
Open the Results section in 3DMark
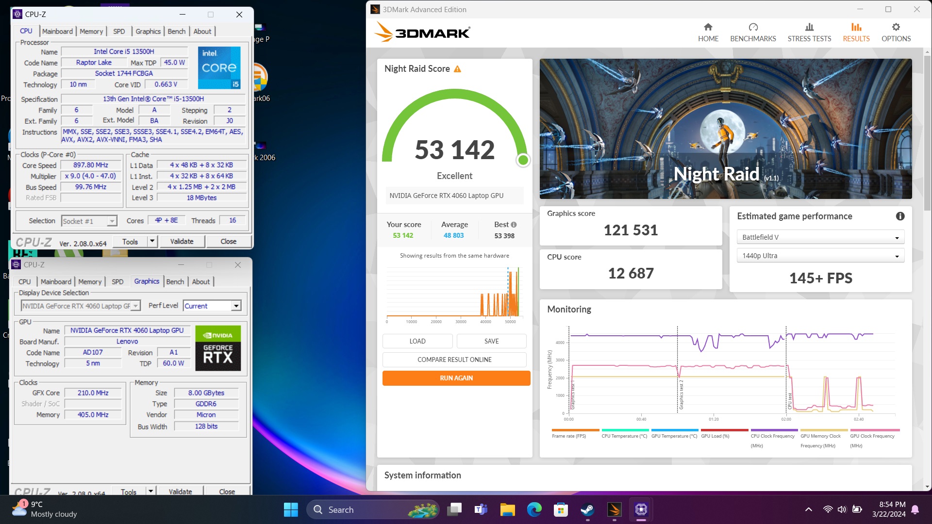(856, 33)
